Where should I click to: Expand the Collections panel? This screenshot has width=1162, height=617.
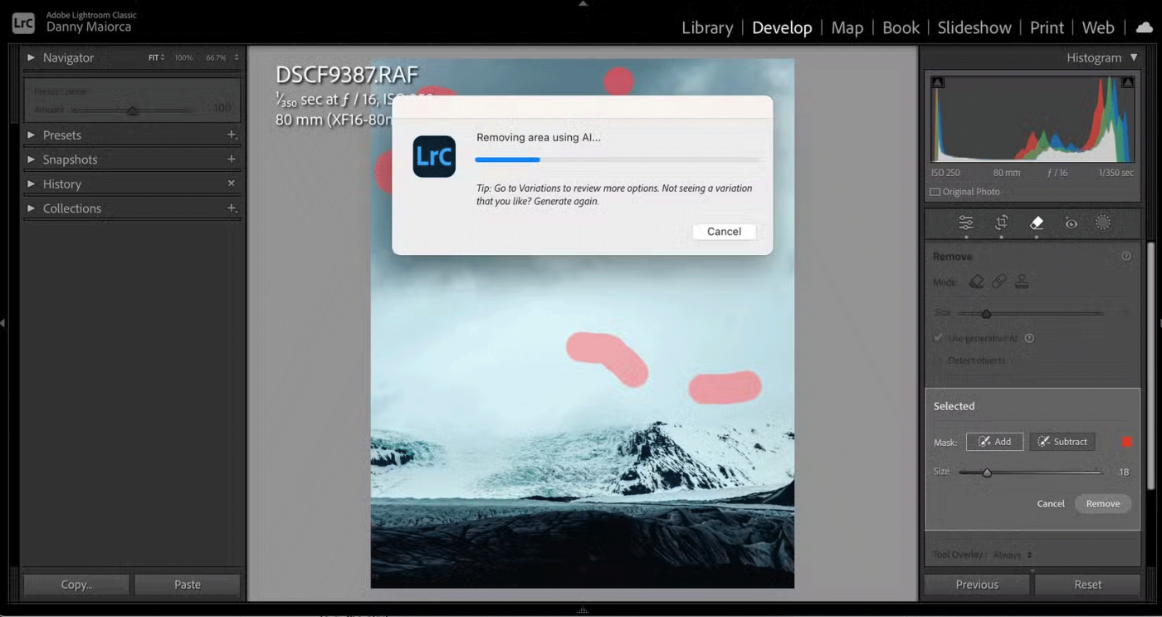(x=31, y=208)
